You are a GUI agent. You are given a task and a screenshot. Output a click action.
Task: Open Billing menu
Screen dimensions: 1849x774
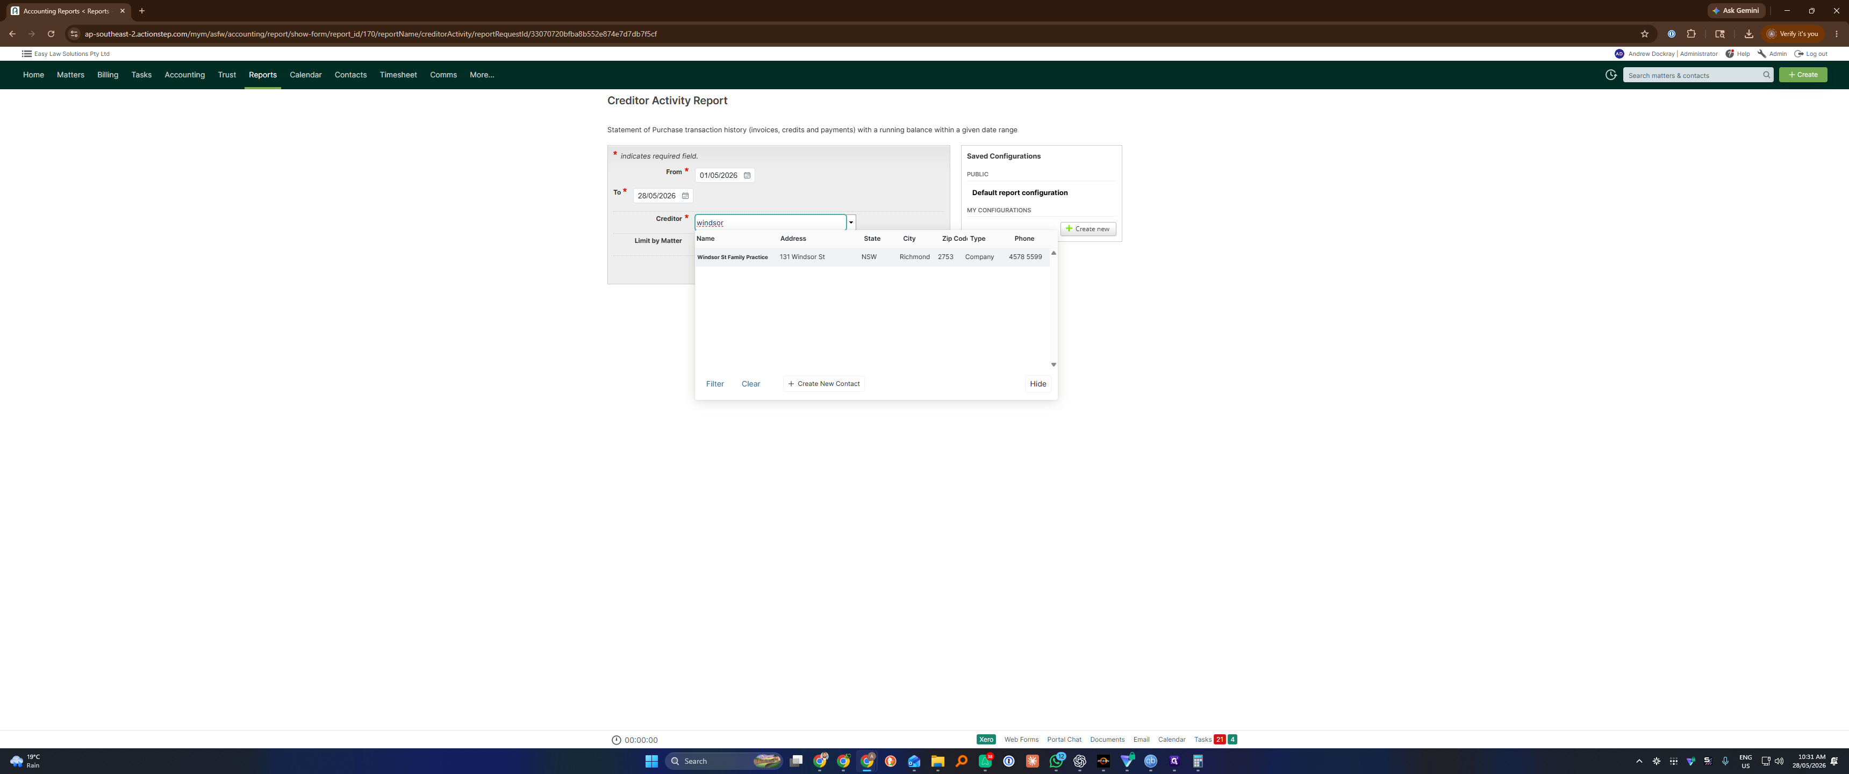pos(107,75)
